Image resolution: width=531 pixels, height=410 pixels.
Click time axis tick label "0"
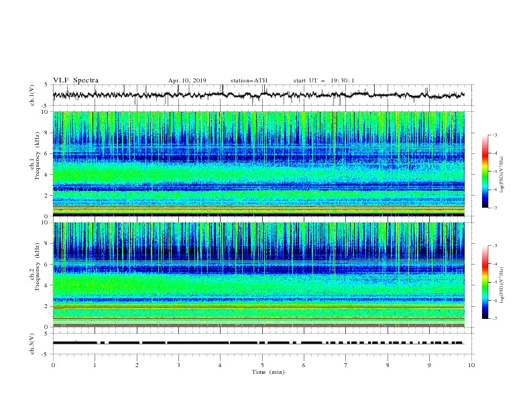tap(53, 365)
